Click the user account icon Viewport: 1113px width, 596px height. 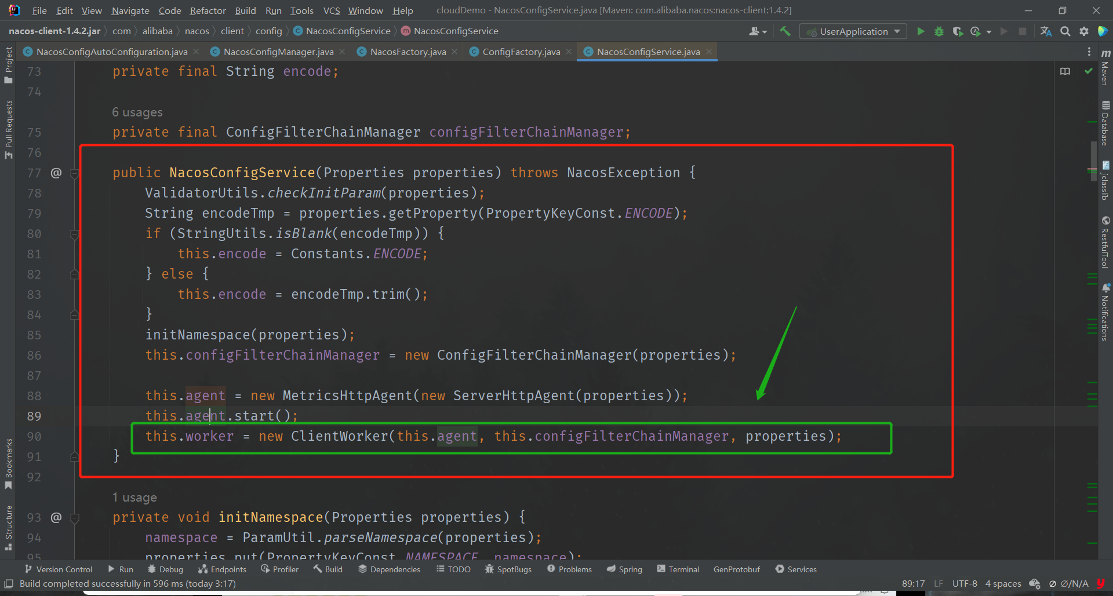point(754,31)
